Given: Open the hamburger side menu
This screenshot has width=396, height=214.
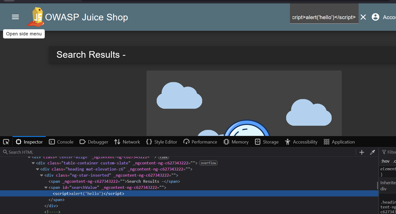Looking at the screenshot, I should (15, 17).
